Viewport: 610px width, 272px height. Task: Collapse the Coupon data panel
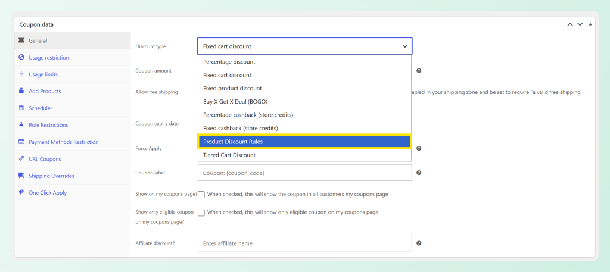coord(590,24)
